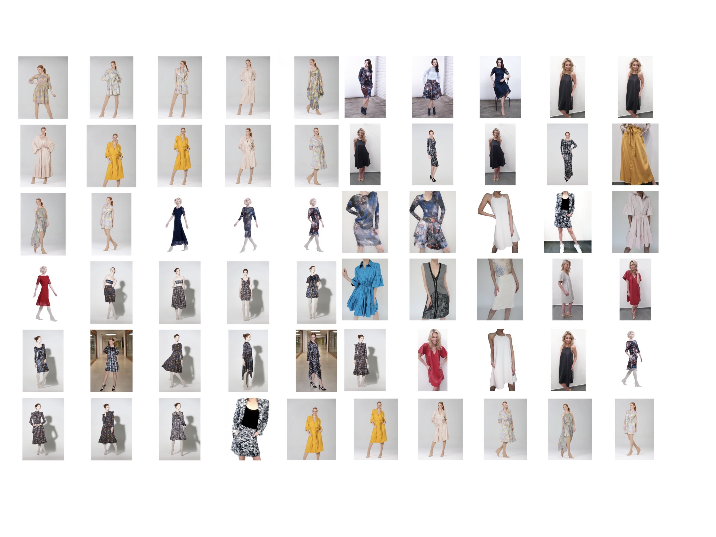Open the mustard yellow skirt close-up photo
Viewport: 716px width, 537px height.
pos(635,154)
